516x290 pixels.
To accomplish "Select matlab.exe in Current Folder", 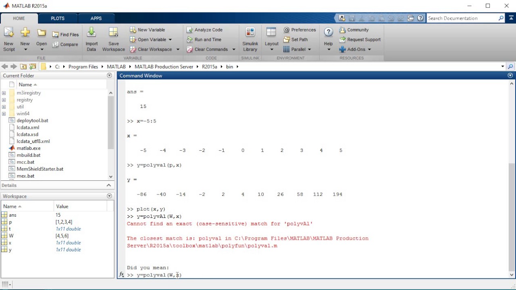I will pyautogui.click(x=29, y=148).
